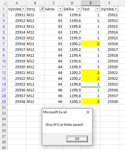Select cell 25923 in column A
Image resolution: width=125 pixels, height=150 pixels.
point(17,84)
